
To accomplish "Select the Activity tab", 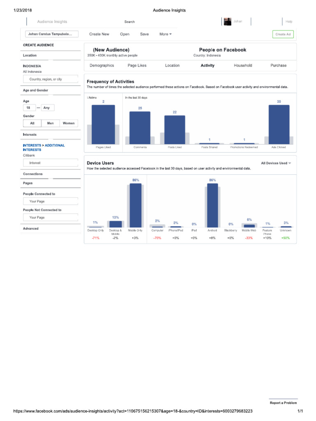I will pyautogui.click(x=207, y=65).
